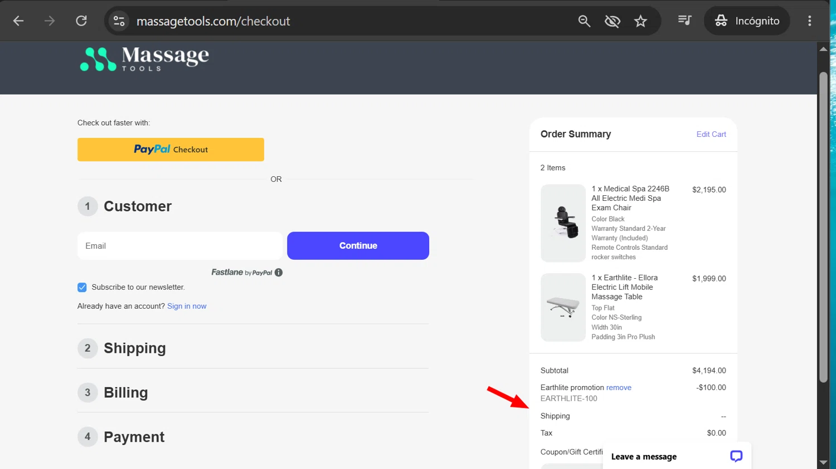Click the -$100.00 discount amount
The width and height of the screenshot is (836, 469).
[x=711, y=387]
